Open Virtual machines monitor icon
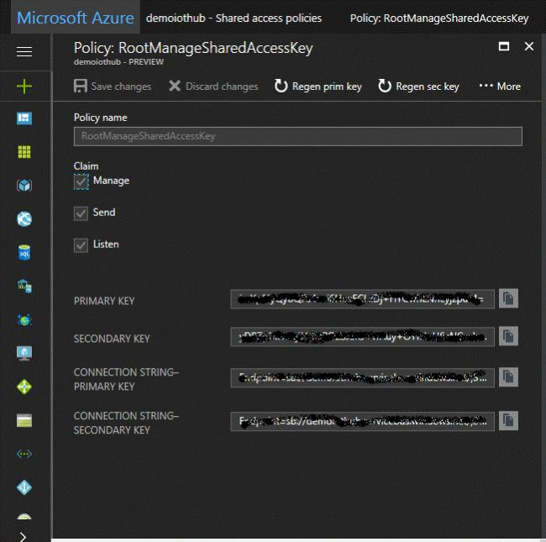This screenshot has height=542, width=546. [x=24, y=353]
